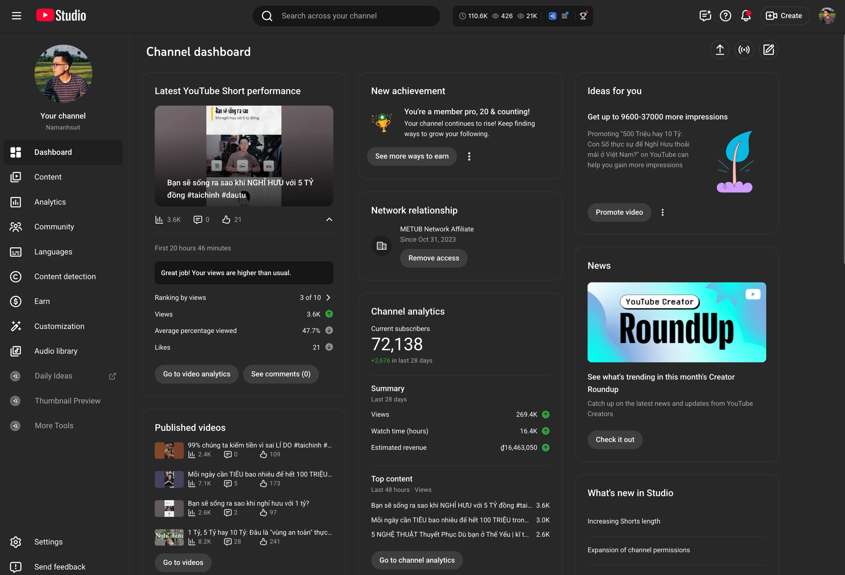
Task: Open thumbnail of '99% chúng ta kiếm tiền' video
Action: pyautogui.click(x=169, y=450)
